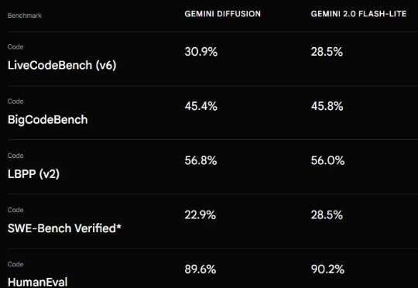
Task: Select the GEMINI 2.0 FLASH-LITE column header
Action: [x=358, y=14]
